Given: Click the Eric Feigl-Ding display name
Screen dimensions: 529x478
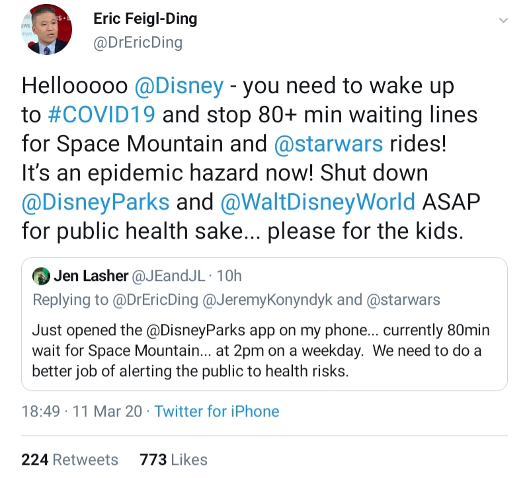Looking at the screenshot, I should pyautogui.click(x=145, y=19).
